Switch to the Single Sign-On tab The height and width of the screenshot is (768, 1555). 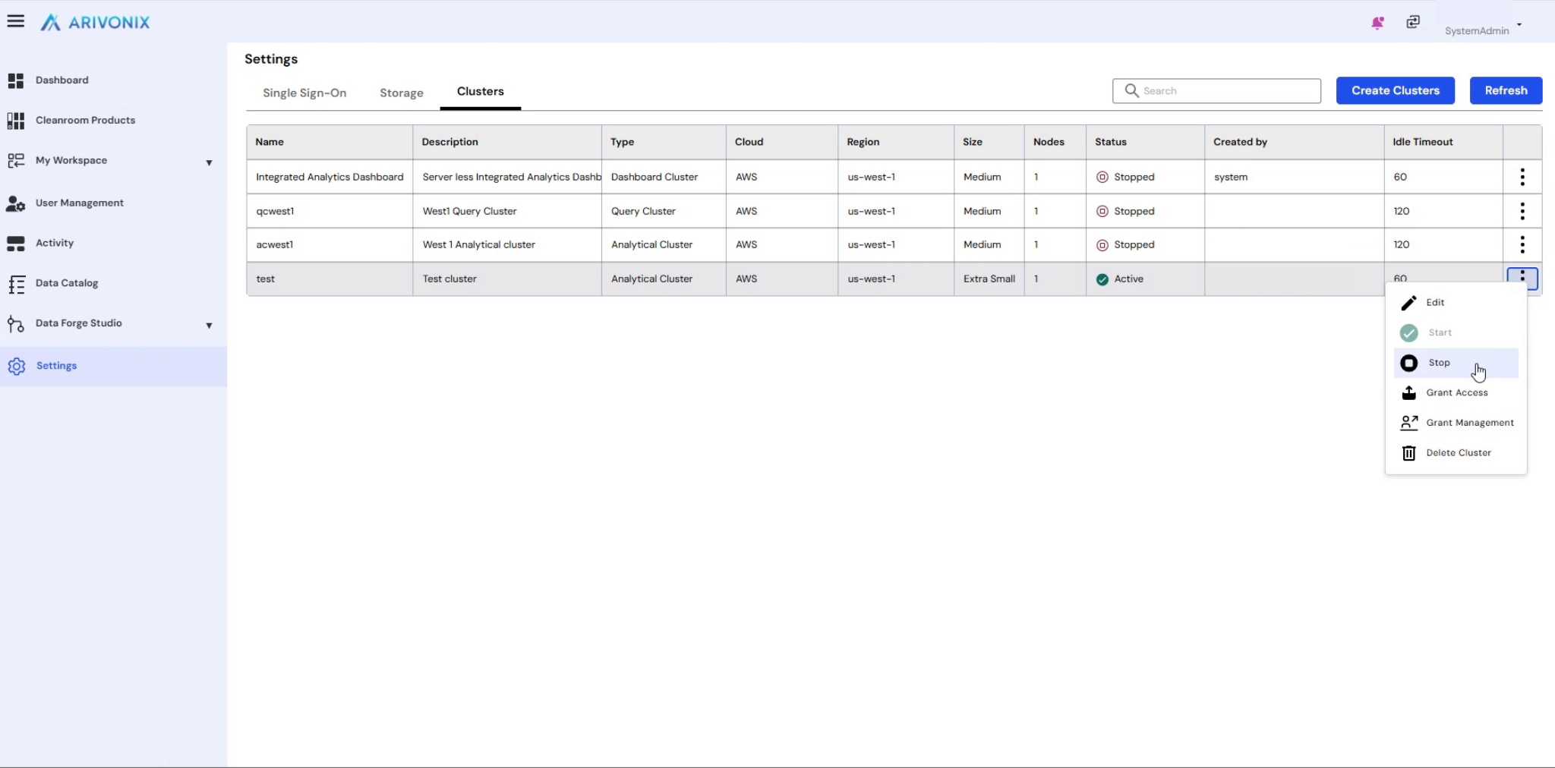click(x=304, y=93)
